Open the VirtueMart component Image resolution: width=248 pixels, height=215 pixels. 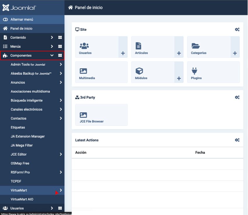click(x=19, y=190)
